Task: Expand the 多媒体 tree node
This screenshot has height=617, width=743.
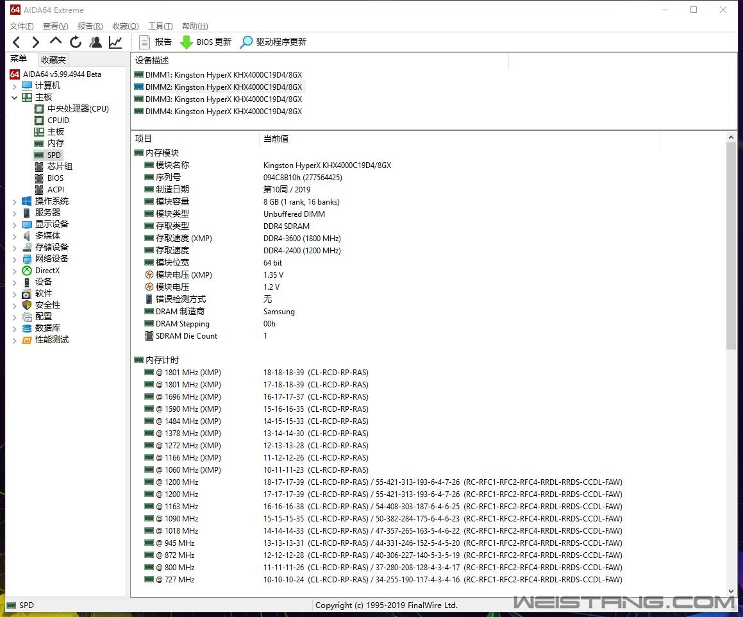Action: point(14,236)
